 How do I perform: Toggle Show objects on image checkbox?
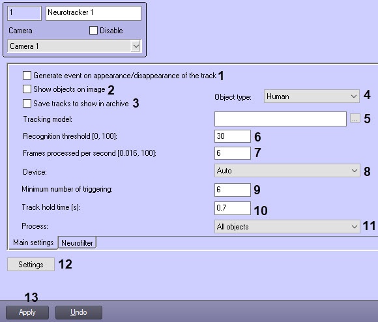27,89
